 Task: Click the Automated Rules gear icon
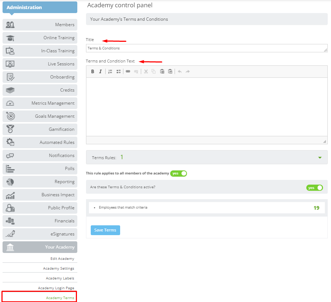(x=10, y=142)
